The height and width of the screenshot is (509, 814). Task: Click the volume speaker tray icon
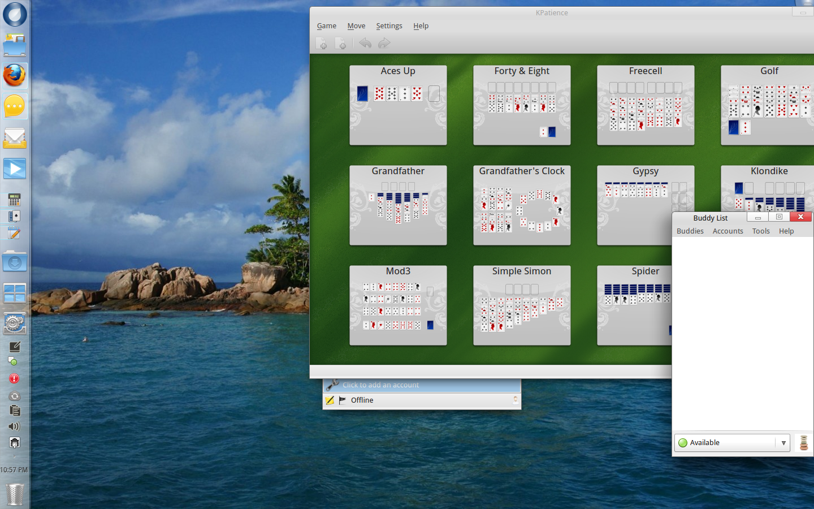pos(15,426)
